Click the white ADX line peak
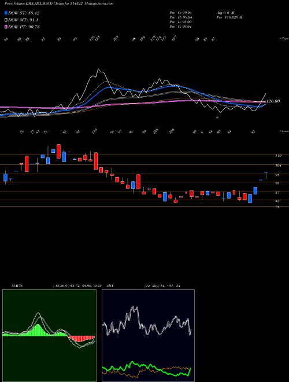Viewport: 289px width, 382px height. pyautogui.click(x=134, y=308)
